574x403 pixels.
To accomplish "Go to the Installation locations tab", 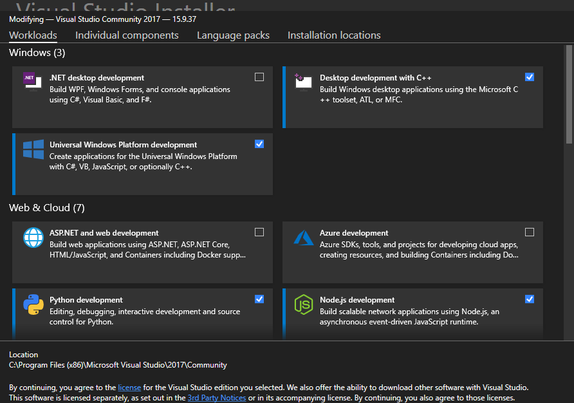I will coord(334,35).
